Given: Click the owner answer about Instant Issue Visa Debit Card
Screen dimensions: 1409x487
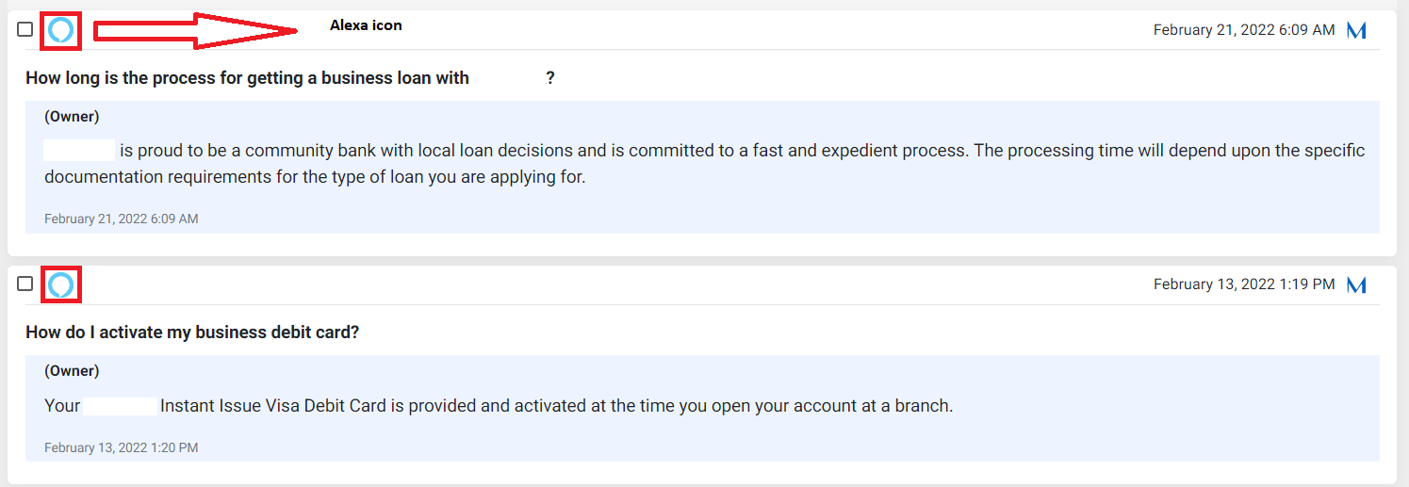Looking at the screenshot, I should (499, 407).
